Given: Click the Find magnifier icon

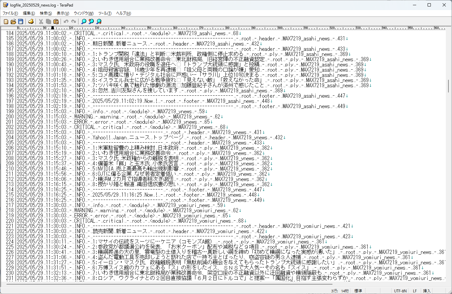Looking at the screenshot, I should coord(84,21).
